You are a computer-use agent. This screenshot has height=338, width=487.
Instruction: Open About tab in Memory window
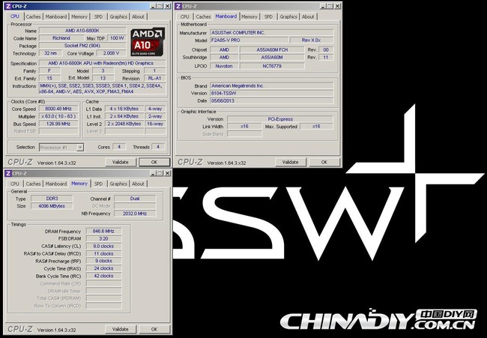[x=138, y=184]
